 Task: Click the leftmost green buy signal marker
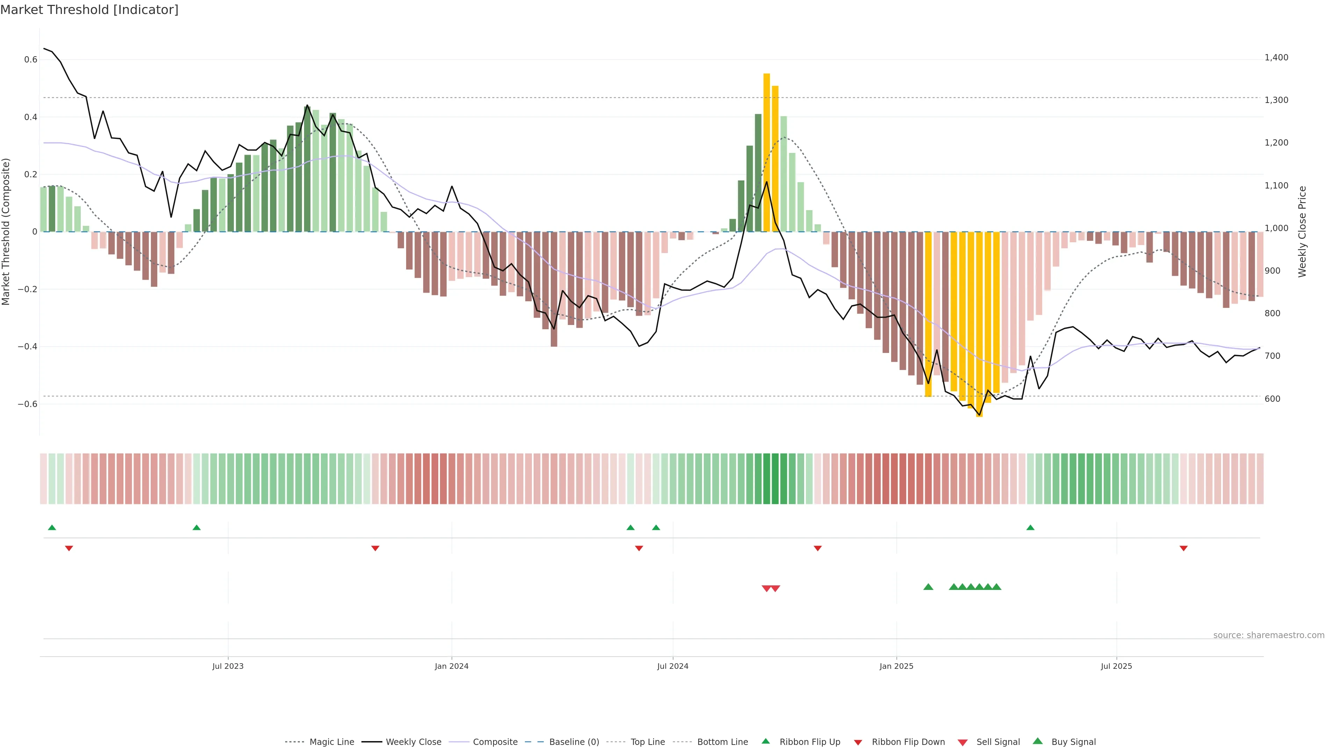click(928, 587)
